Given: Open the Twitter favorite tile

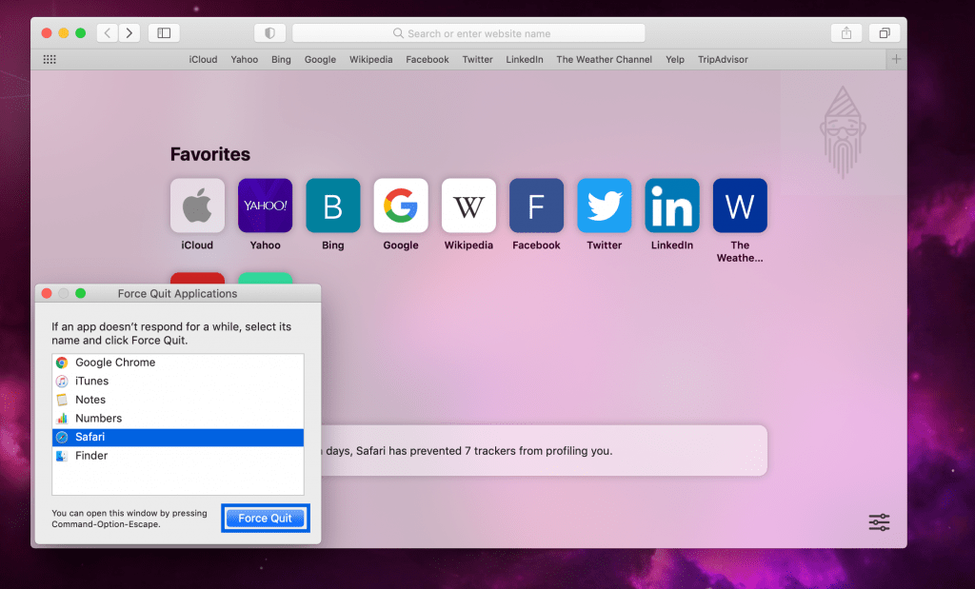Looking at the screenshot, I should click(x=605, y=206).
